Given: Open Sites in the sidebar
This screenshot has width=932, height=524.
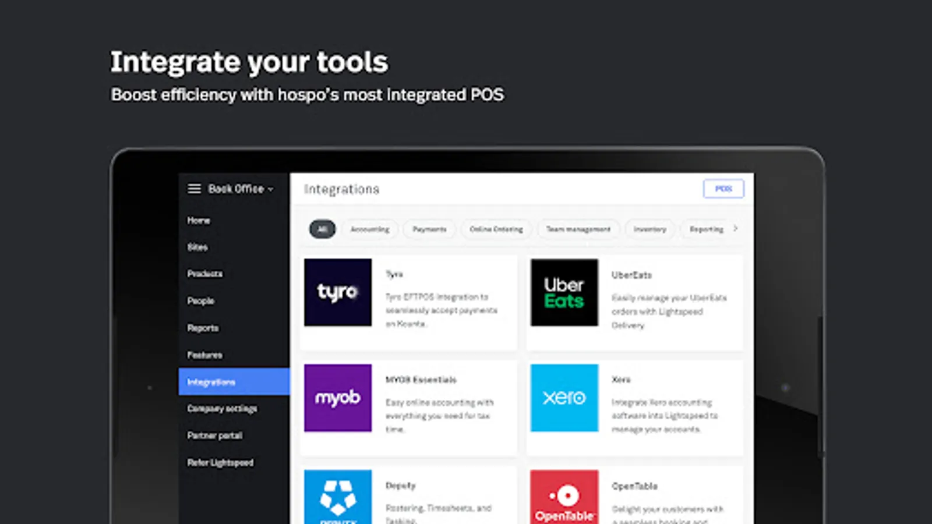Looking at the screenshot, I should [x=197, y=247].
